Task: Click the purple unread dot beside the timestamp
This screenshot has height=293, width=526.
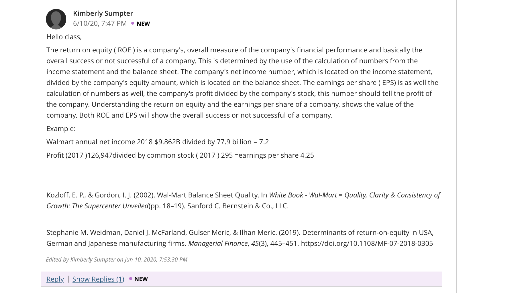Action: pyautogui.click(x=132, y=23)
